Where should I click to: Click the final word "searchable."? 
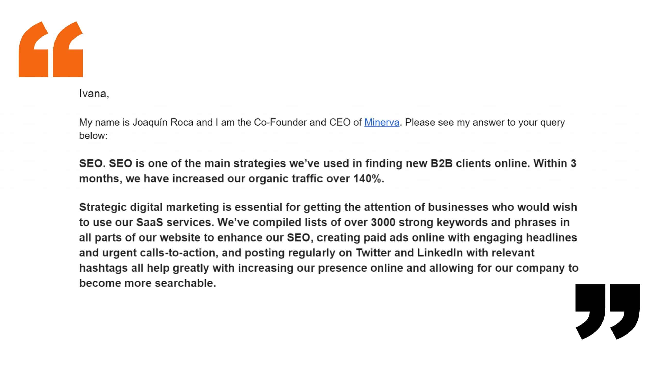[185, 283]
